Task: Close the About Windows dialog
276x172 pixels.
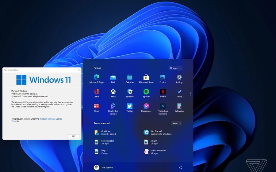Action: click(79, 70)
